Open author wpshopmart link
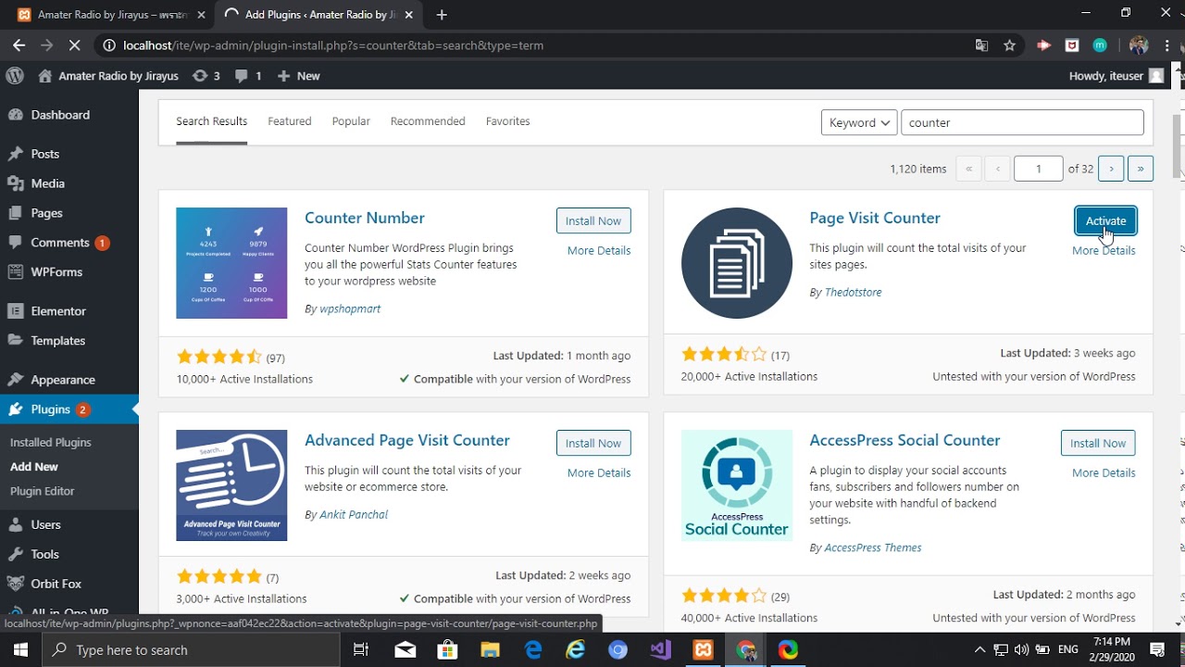 (350, 308)
